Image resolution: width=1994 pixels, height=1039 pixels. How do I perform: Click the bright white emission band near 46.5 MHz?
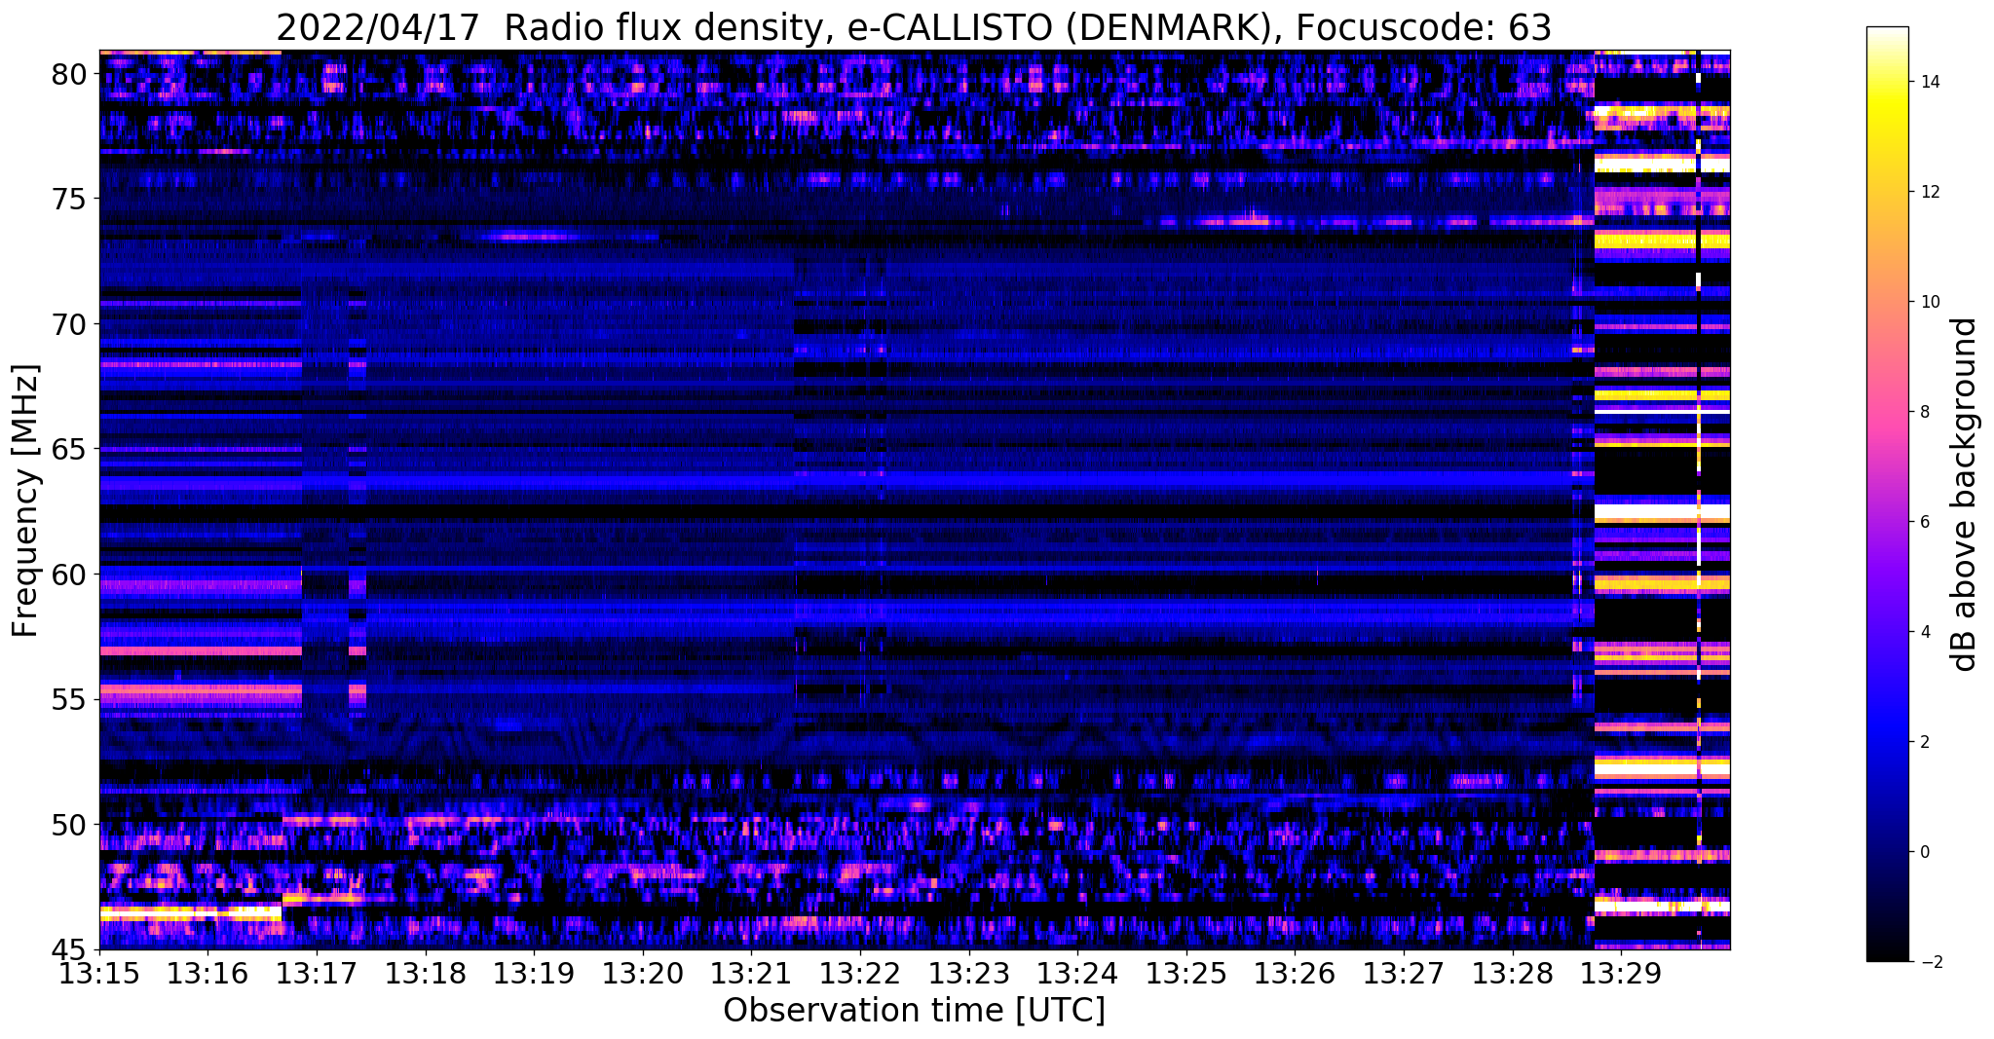pyautogui.click(x=190, y=912)
